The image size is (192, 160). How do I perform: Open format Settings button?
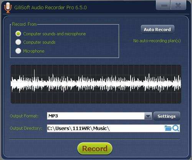167,116
